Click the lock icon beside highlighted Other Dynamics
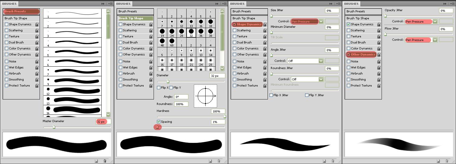 379,55
